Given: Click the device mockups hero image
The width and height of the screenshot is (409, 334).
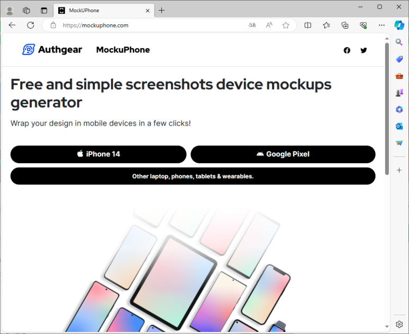Looking at the screenshot, I should coord(177,269).
